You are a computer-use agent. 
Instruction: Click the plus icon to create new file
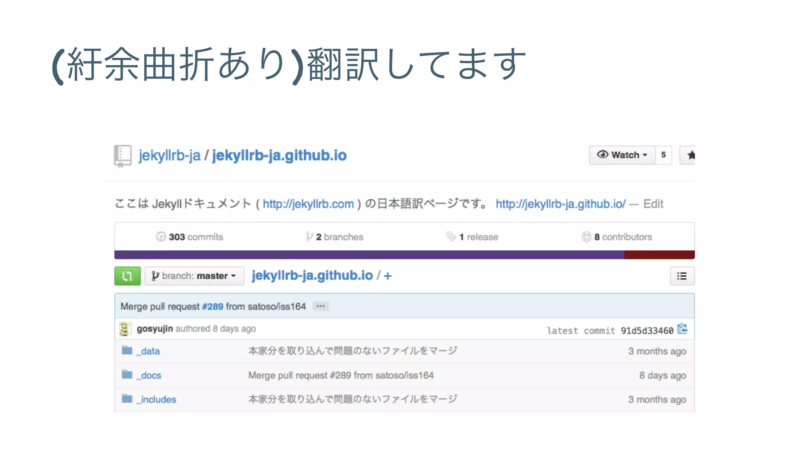click(387, 276)
